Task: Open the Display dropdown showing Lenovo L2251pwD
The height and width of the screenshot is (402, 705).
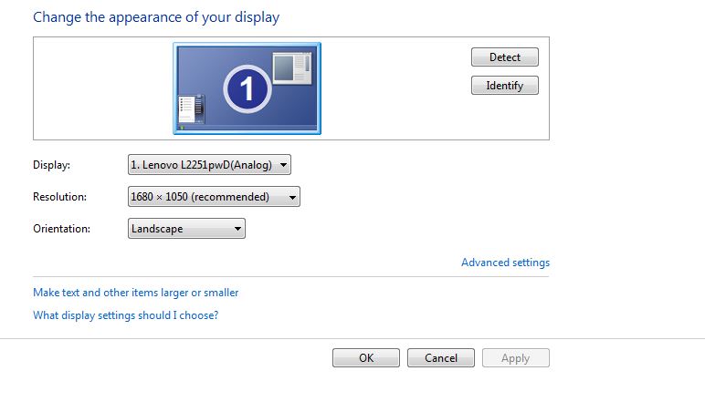Action: [209, 165]
